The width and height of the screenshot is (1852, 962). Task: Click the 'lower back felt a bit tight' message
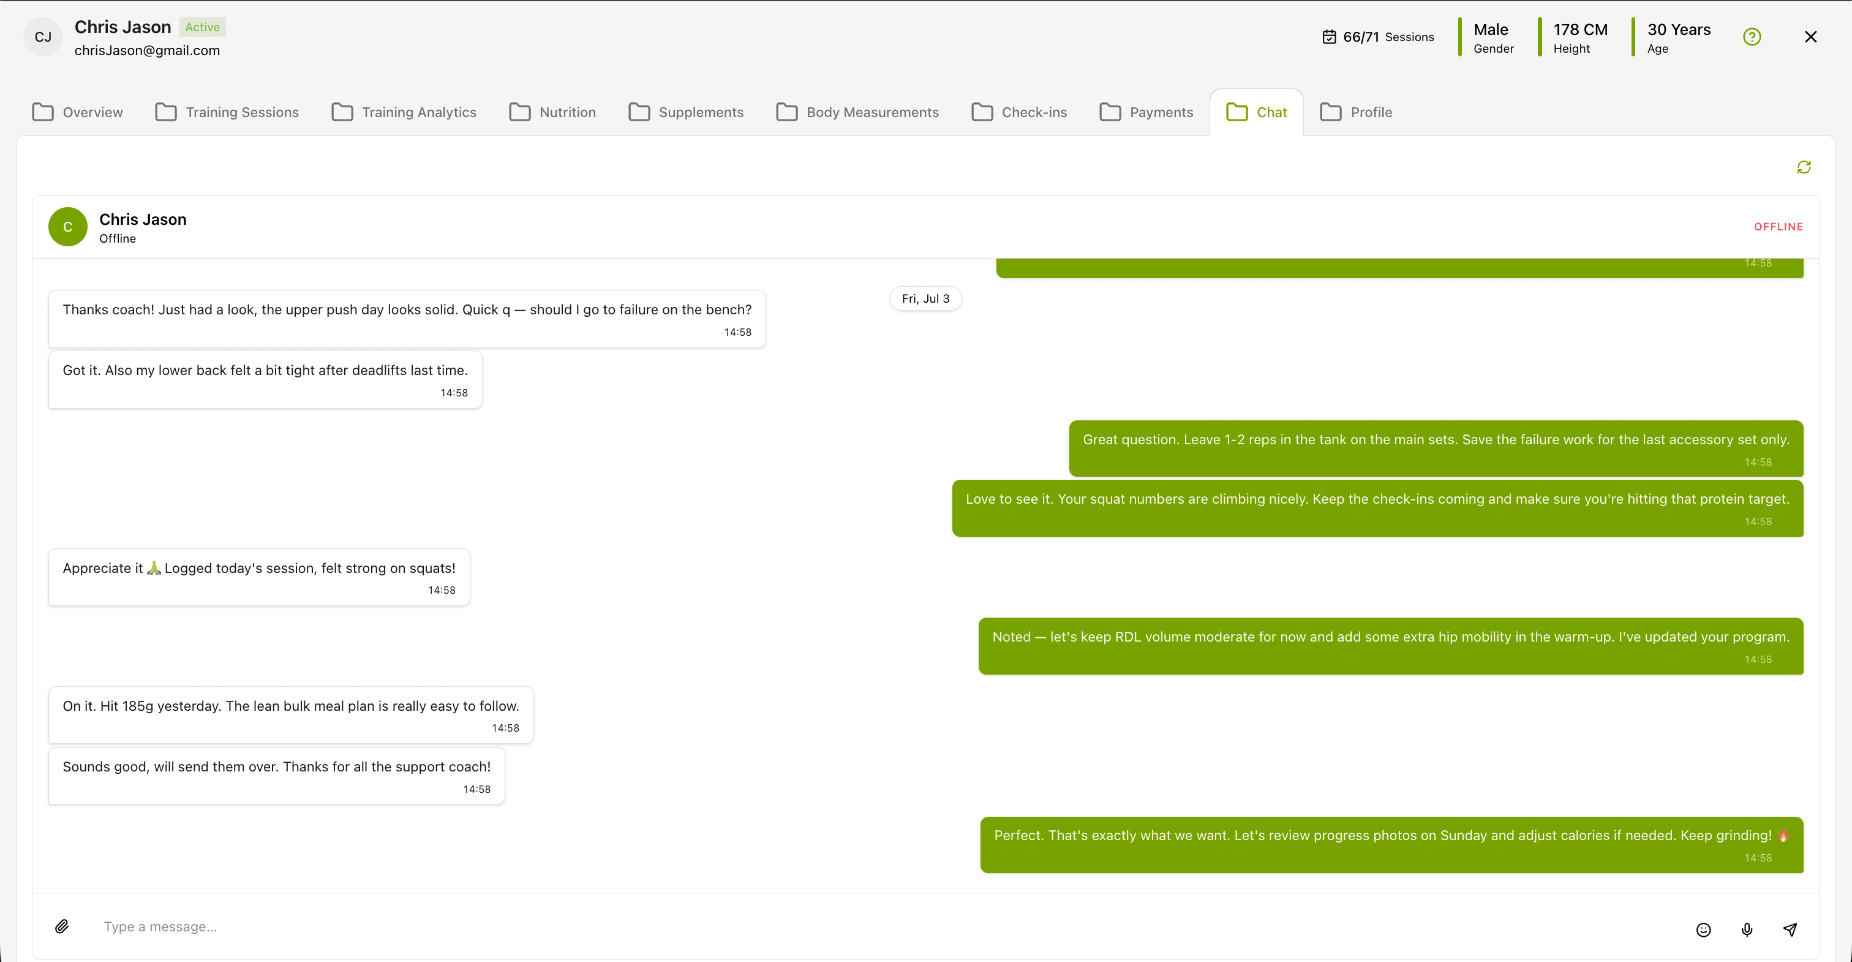pyautogui.click(x=265, y=379)
